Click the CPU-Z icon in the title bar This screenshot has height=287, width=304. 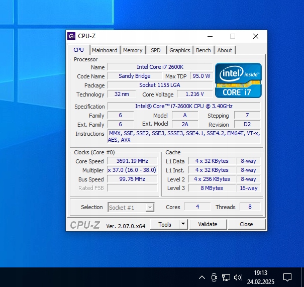coord(71,36)
